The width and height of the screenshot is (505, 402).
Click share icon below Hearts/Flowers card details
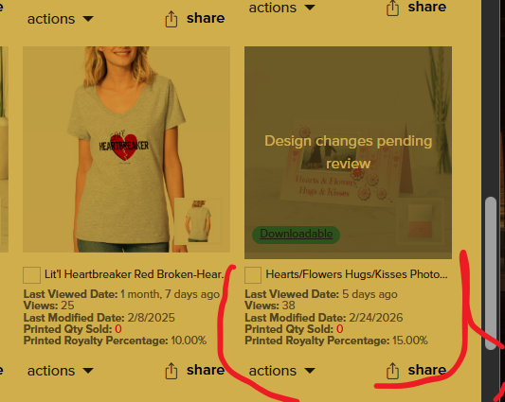coord(392,371)
